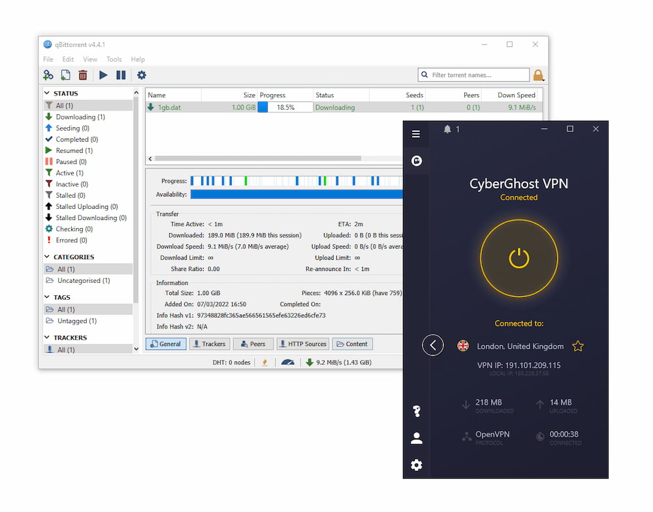Click the Filter torrent names search field
The image size is (653, 512).
pos(473,75)
